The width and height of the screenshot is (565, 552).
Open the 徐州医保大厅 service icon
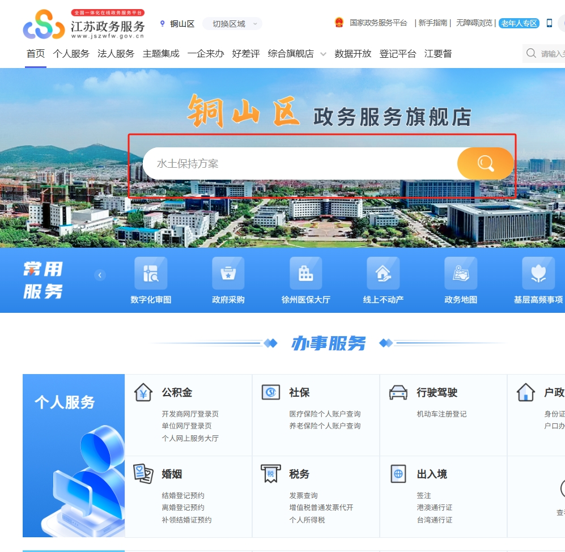tap(305, 274)
